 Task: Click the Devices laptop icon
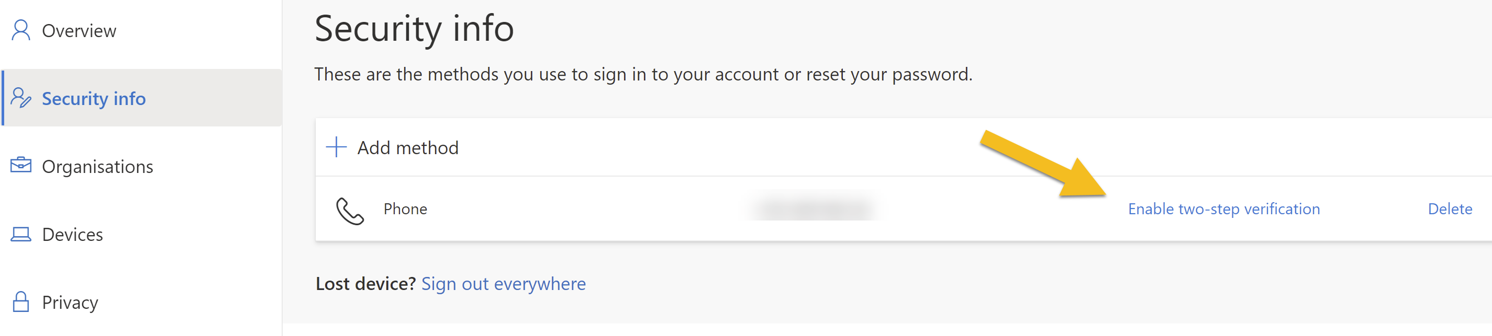[21, 234]
